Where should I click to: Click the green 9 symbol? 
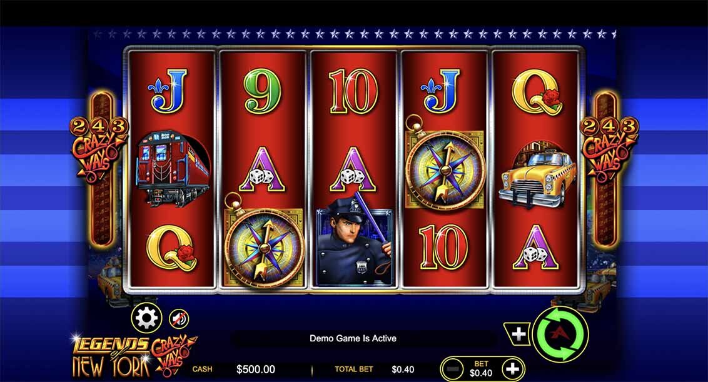click(262, 92)
